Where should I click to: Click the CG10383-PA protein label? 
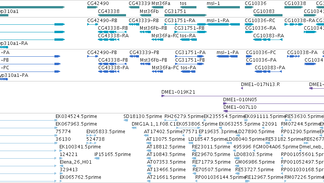click(x=270, y=68)
